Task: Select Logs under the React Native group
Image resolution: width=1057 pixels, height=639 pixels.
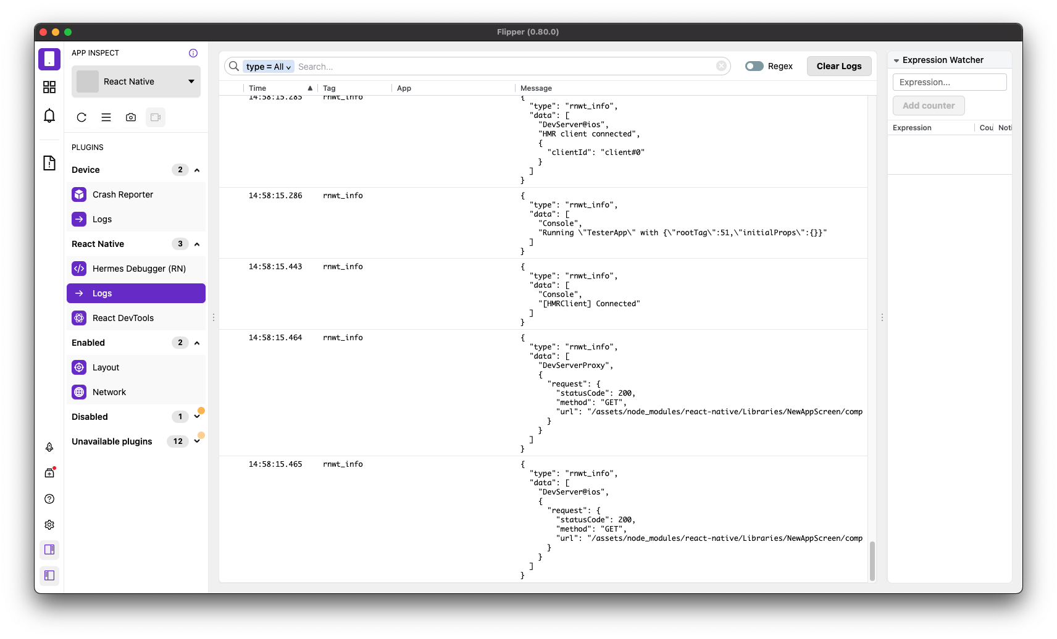Action: [136, 293]
